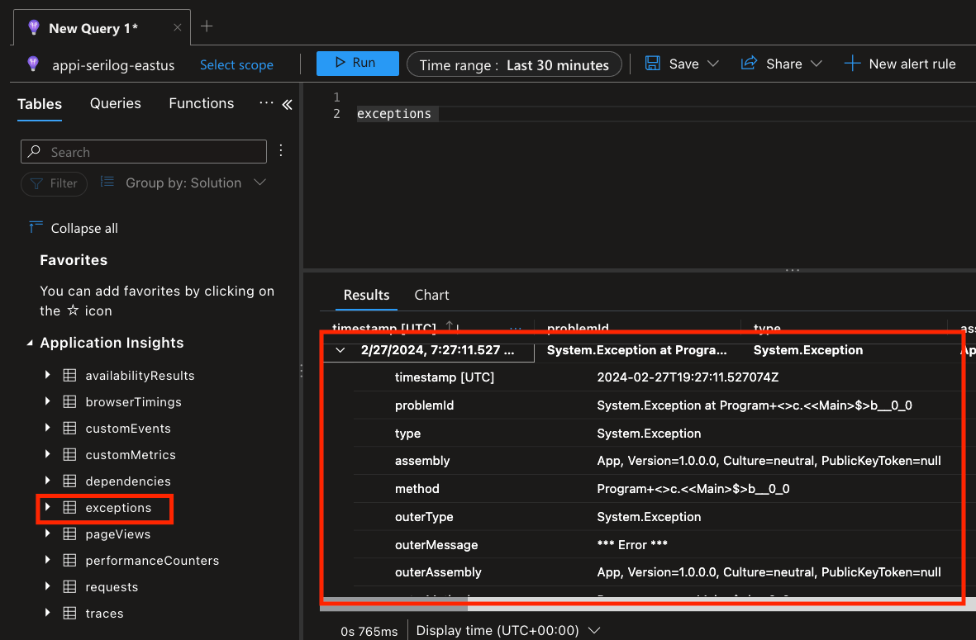Collapse the left panel with double-chevron icon
Screen dimensions: 976x640
(287, 104)
